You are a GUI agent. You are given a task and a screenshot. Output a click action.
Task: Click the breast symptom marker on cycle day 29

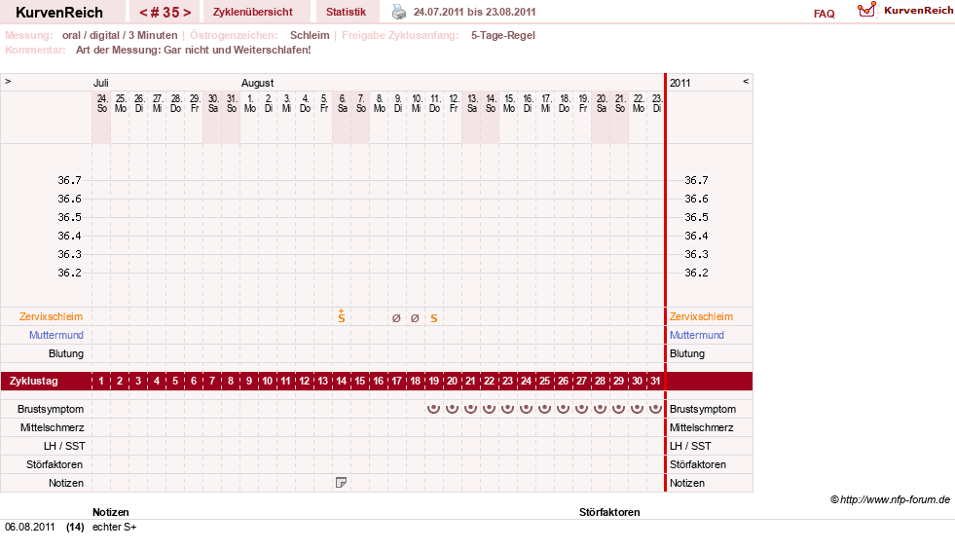click(x=618, y=408)
